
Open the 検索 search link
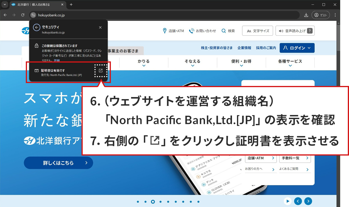pyautogui.click(x=228, y=31)
